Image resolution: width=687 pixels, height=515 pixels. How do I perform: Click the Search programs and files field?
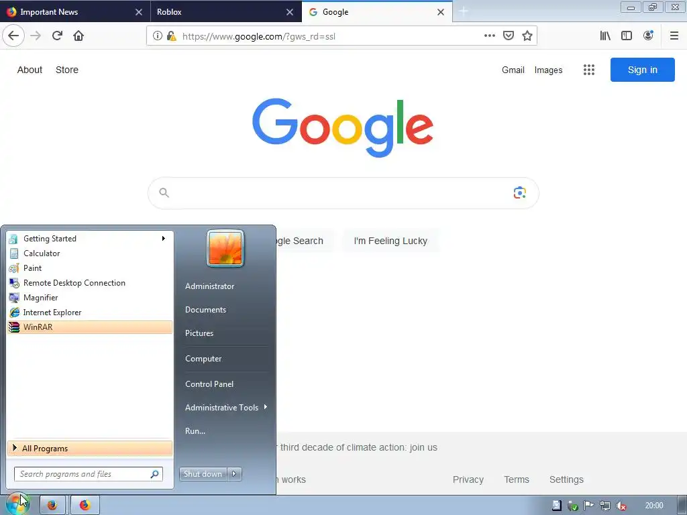(89, 474)
